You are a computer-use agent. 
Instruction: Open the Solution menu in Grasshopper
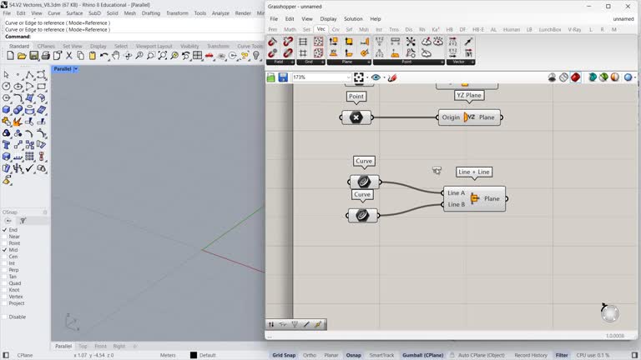(353, 18)
